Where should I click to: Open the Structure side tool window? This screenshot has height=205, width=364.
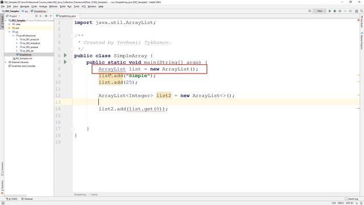coord(2,169)
